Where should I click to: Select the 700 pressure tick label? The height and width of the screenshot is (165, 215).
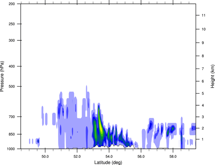pyautogui.click(x=12, y=117)
